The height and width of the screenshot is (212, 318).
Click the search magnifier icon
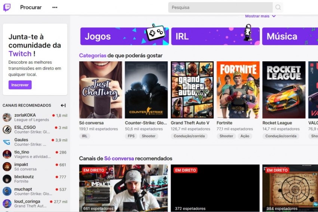[x=278, y=7]
